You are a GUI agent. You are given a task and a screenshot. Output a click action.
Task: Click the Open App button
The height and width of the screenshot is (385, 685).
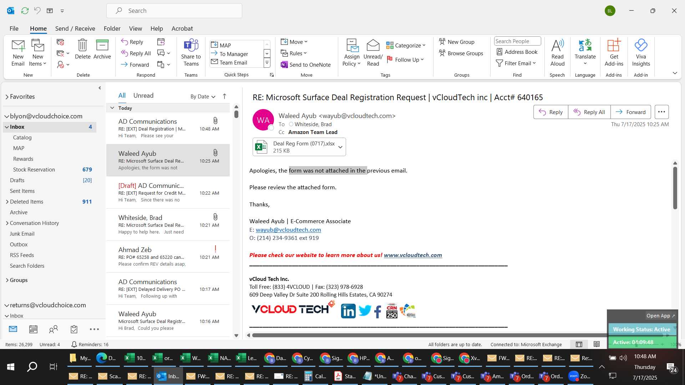660,316
